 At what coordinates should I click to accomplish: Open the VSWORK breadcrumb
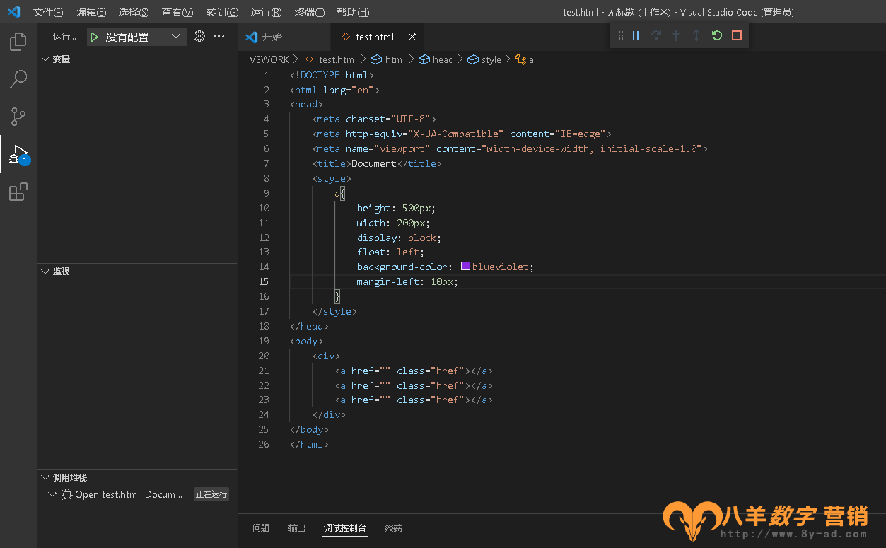tap(269, 59)
